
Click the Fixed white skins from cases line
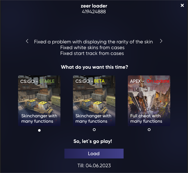click(92, 48)
